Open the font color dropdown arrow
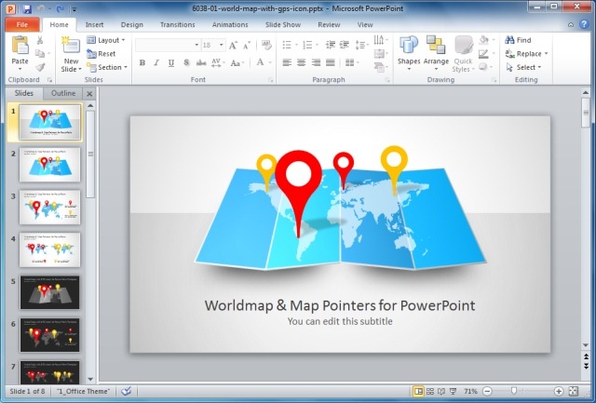 (270, 62)
